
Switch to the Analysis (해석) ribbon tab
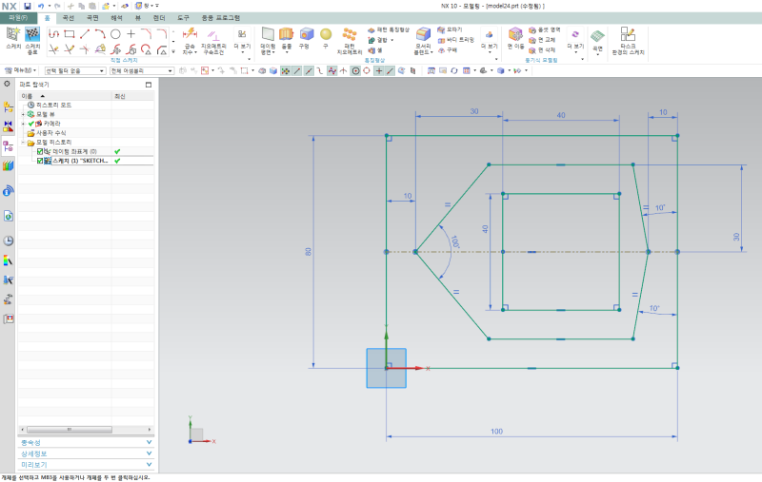116,17
